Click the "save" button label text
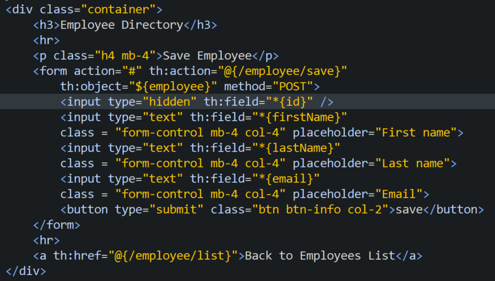 [409, 210]
